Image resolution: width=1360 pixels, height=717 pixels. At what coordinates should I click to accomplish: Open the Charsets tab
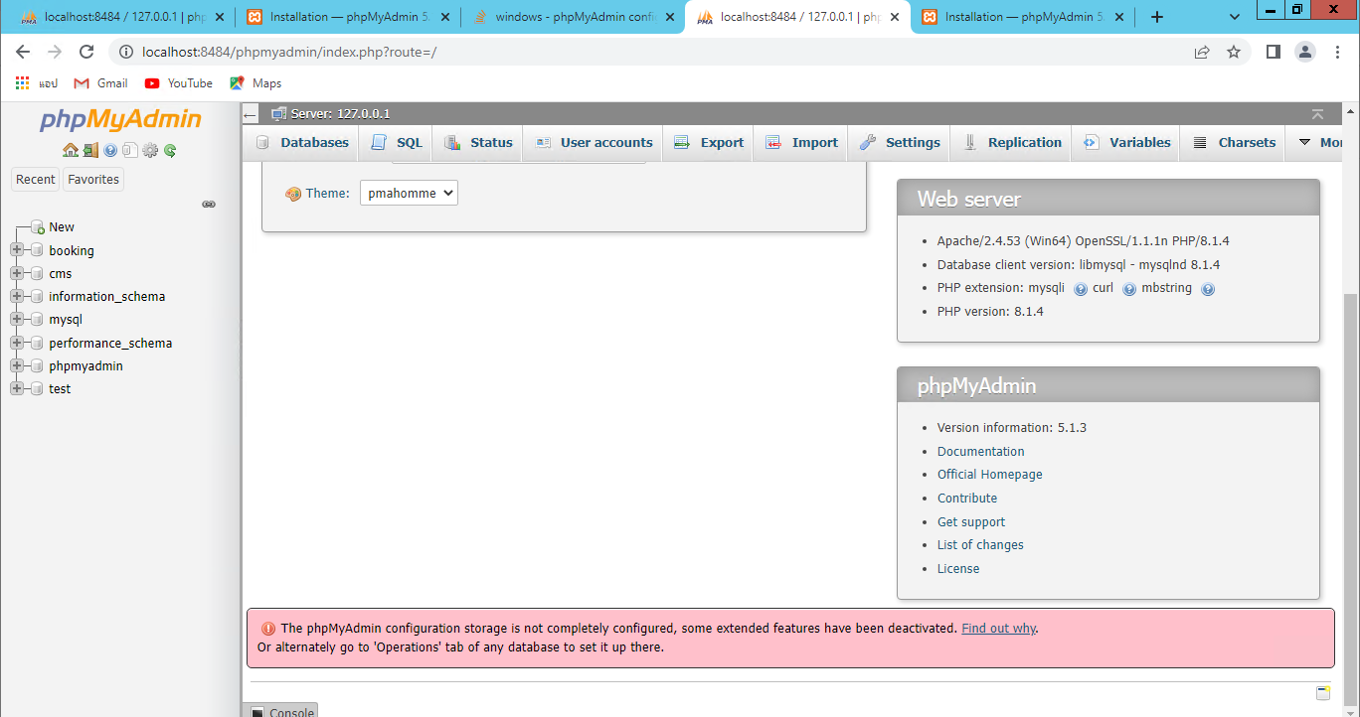(x=1234, y=142)
